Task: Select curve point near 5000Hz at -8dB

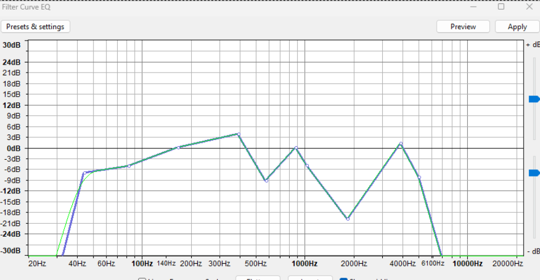Action: click(x=419, y=177)
